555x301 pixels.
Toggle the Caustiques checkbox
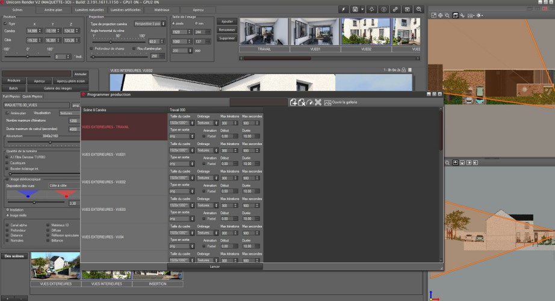pyautogui.click(x=7, y=163)
